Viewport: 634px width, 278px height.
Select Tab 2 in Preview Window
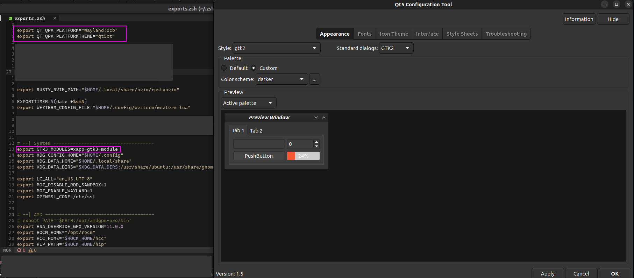click(x=256, y=130)
